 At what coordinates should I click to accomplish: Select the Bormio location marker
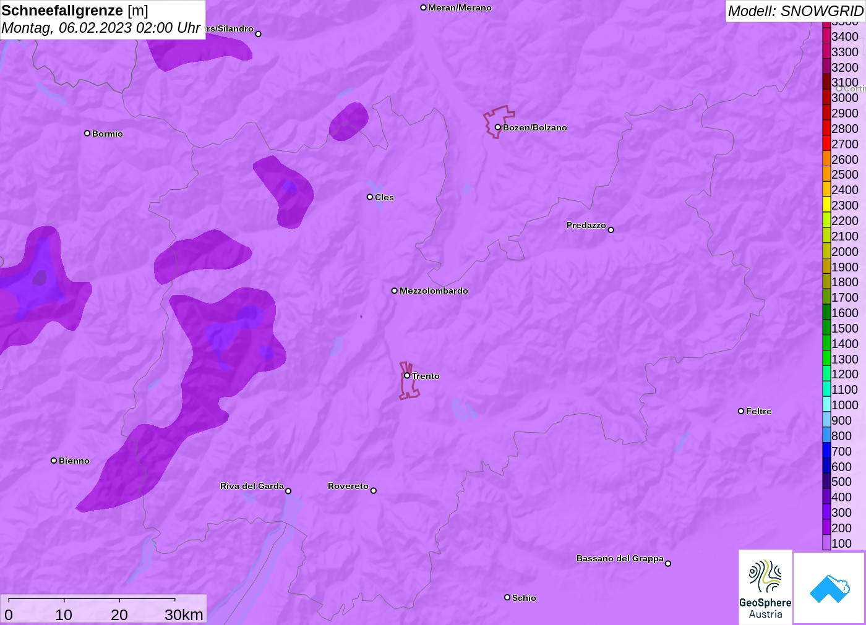tap(87, 133)
